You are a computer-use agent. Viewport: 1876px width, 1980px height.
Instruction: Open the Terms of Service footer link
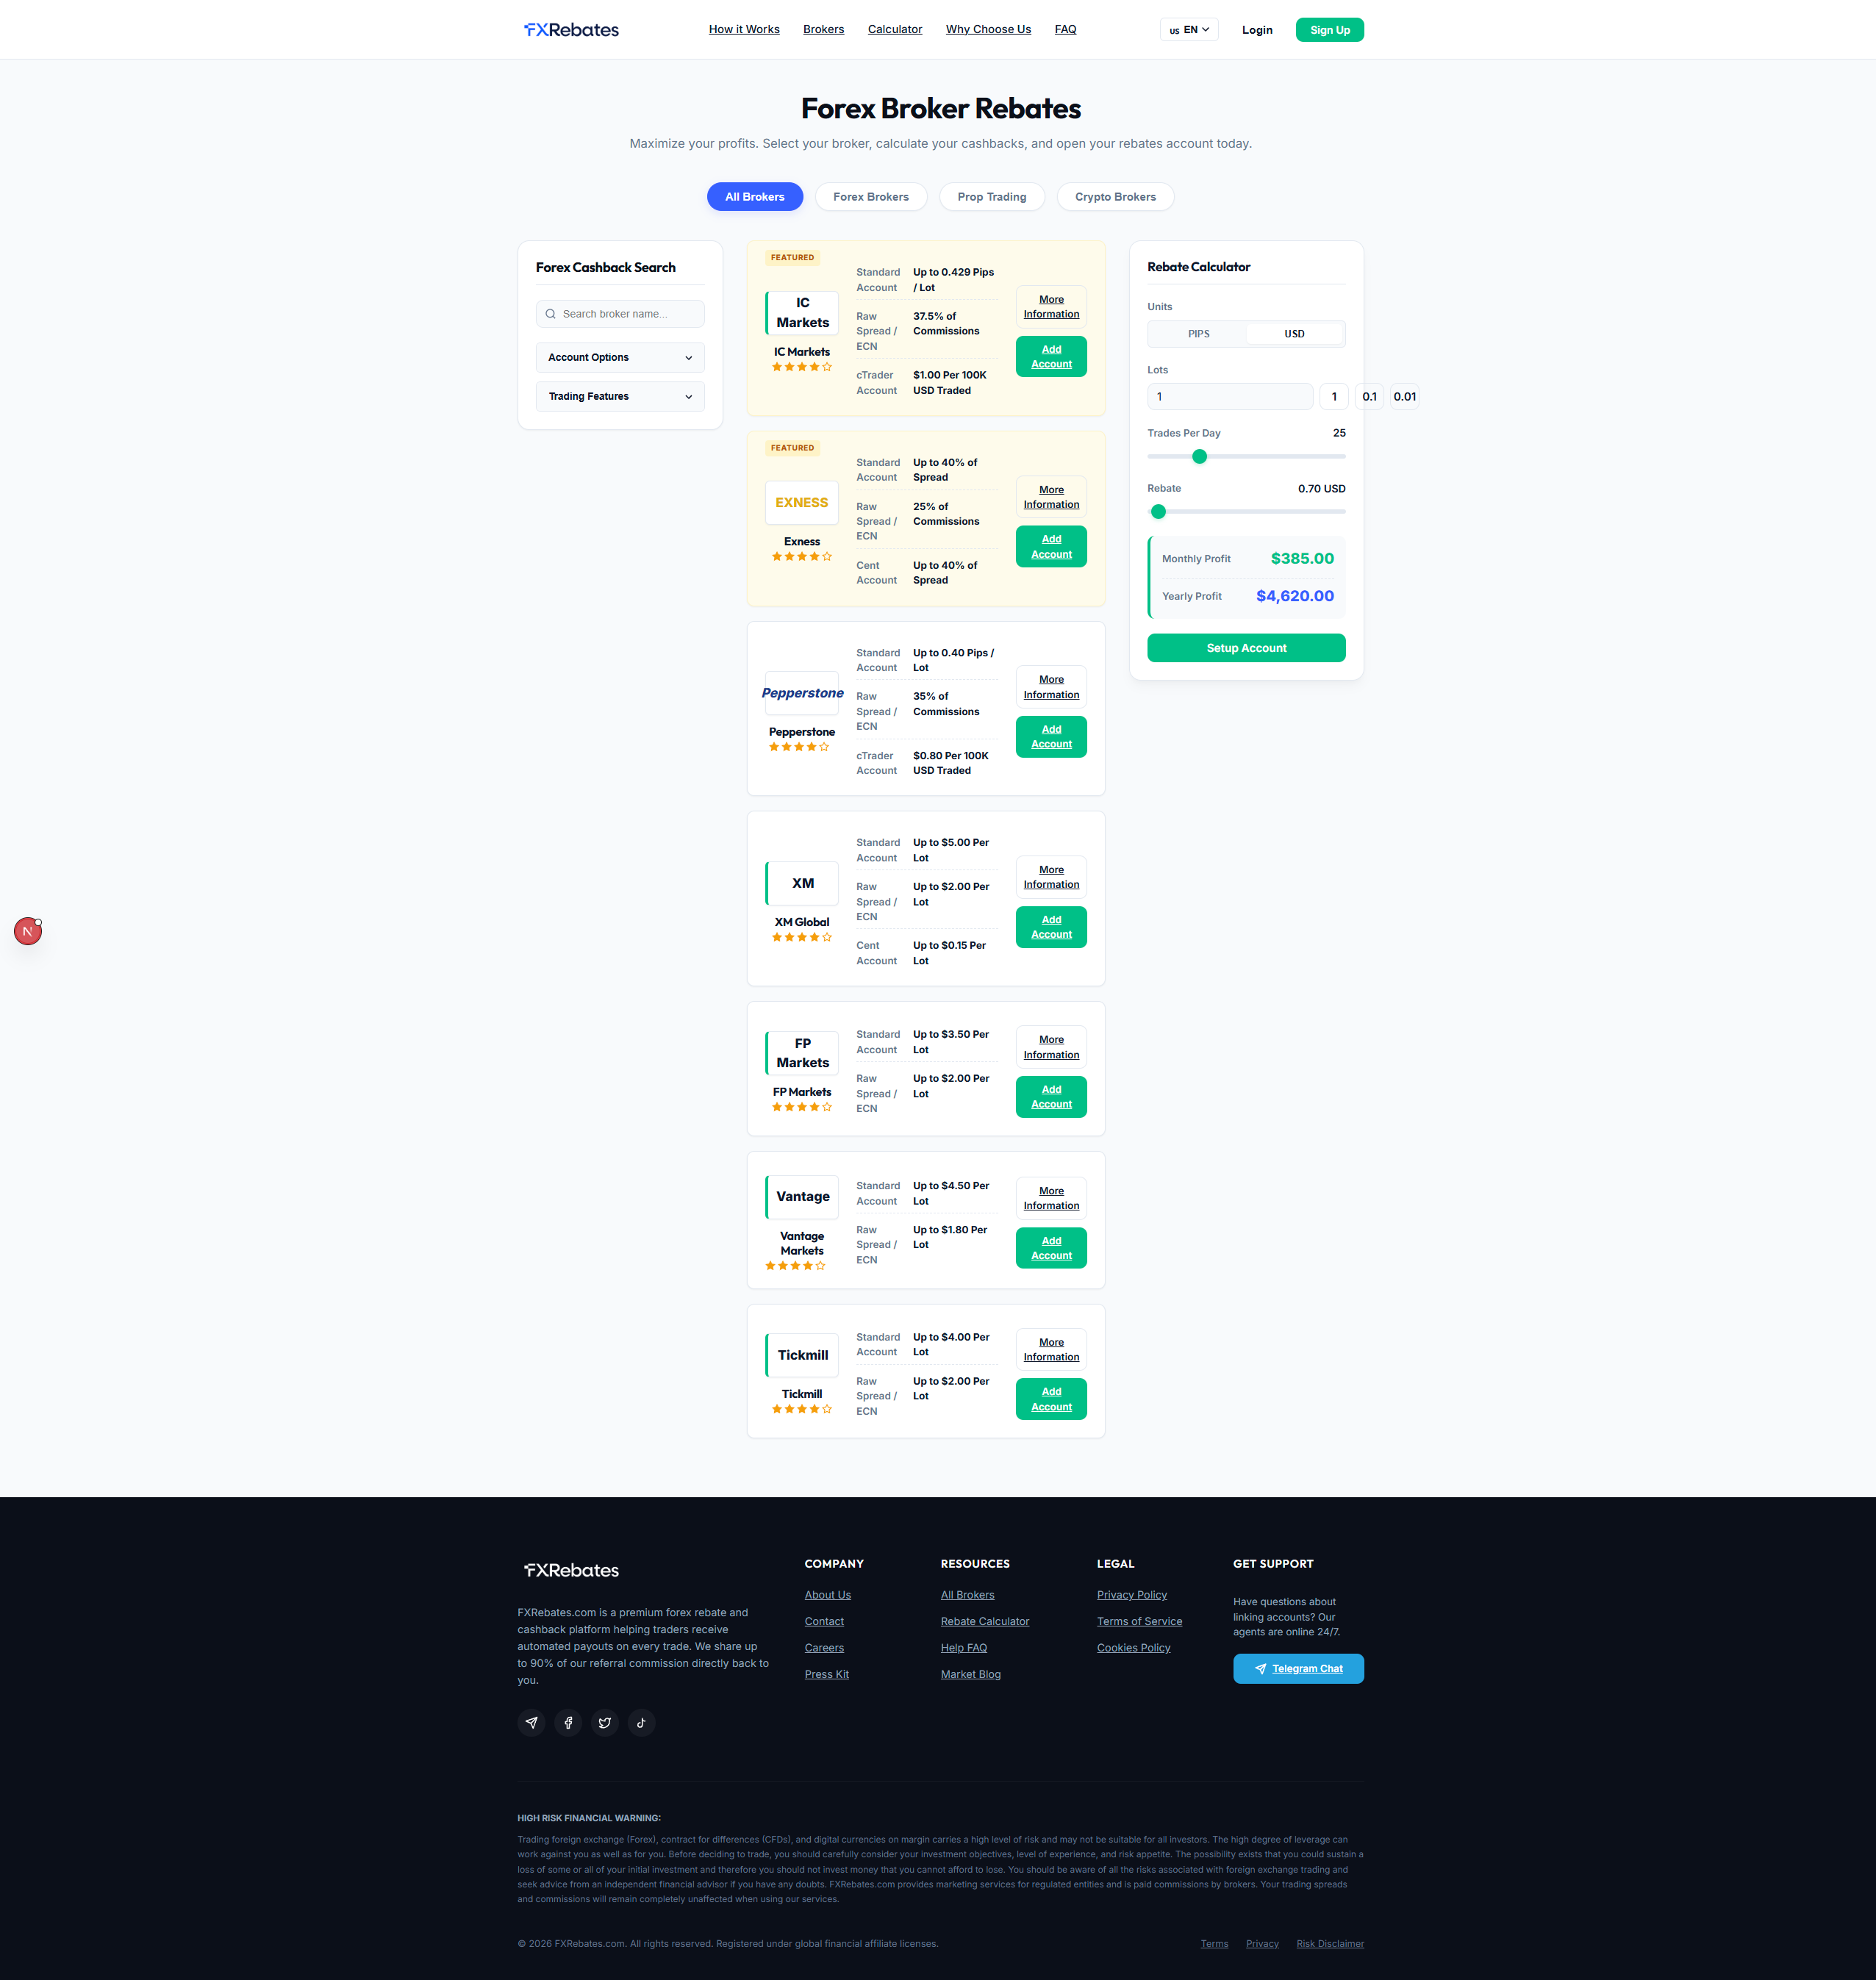(1139, 1622)
